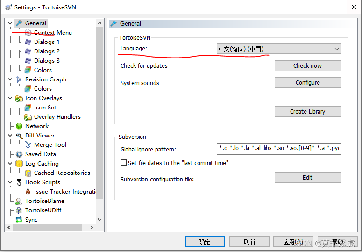Click the General wrench icon in the tree
This screenshot has width=362, height=252.
(x=19, y=23)
